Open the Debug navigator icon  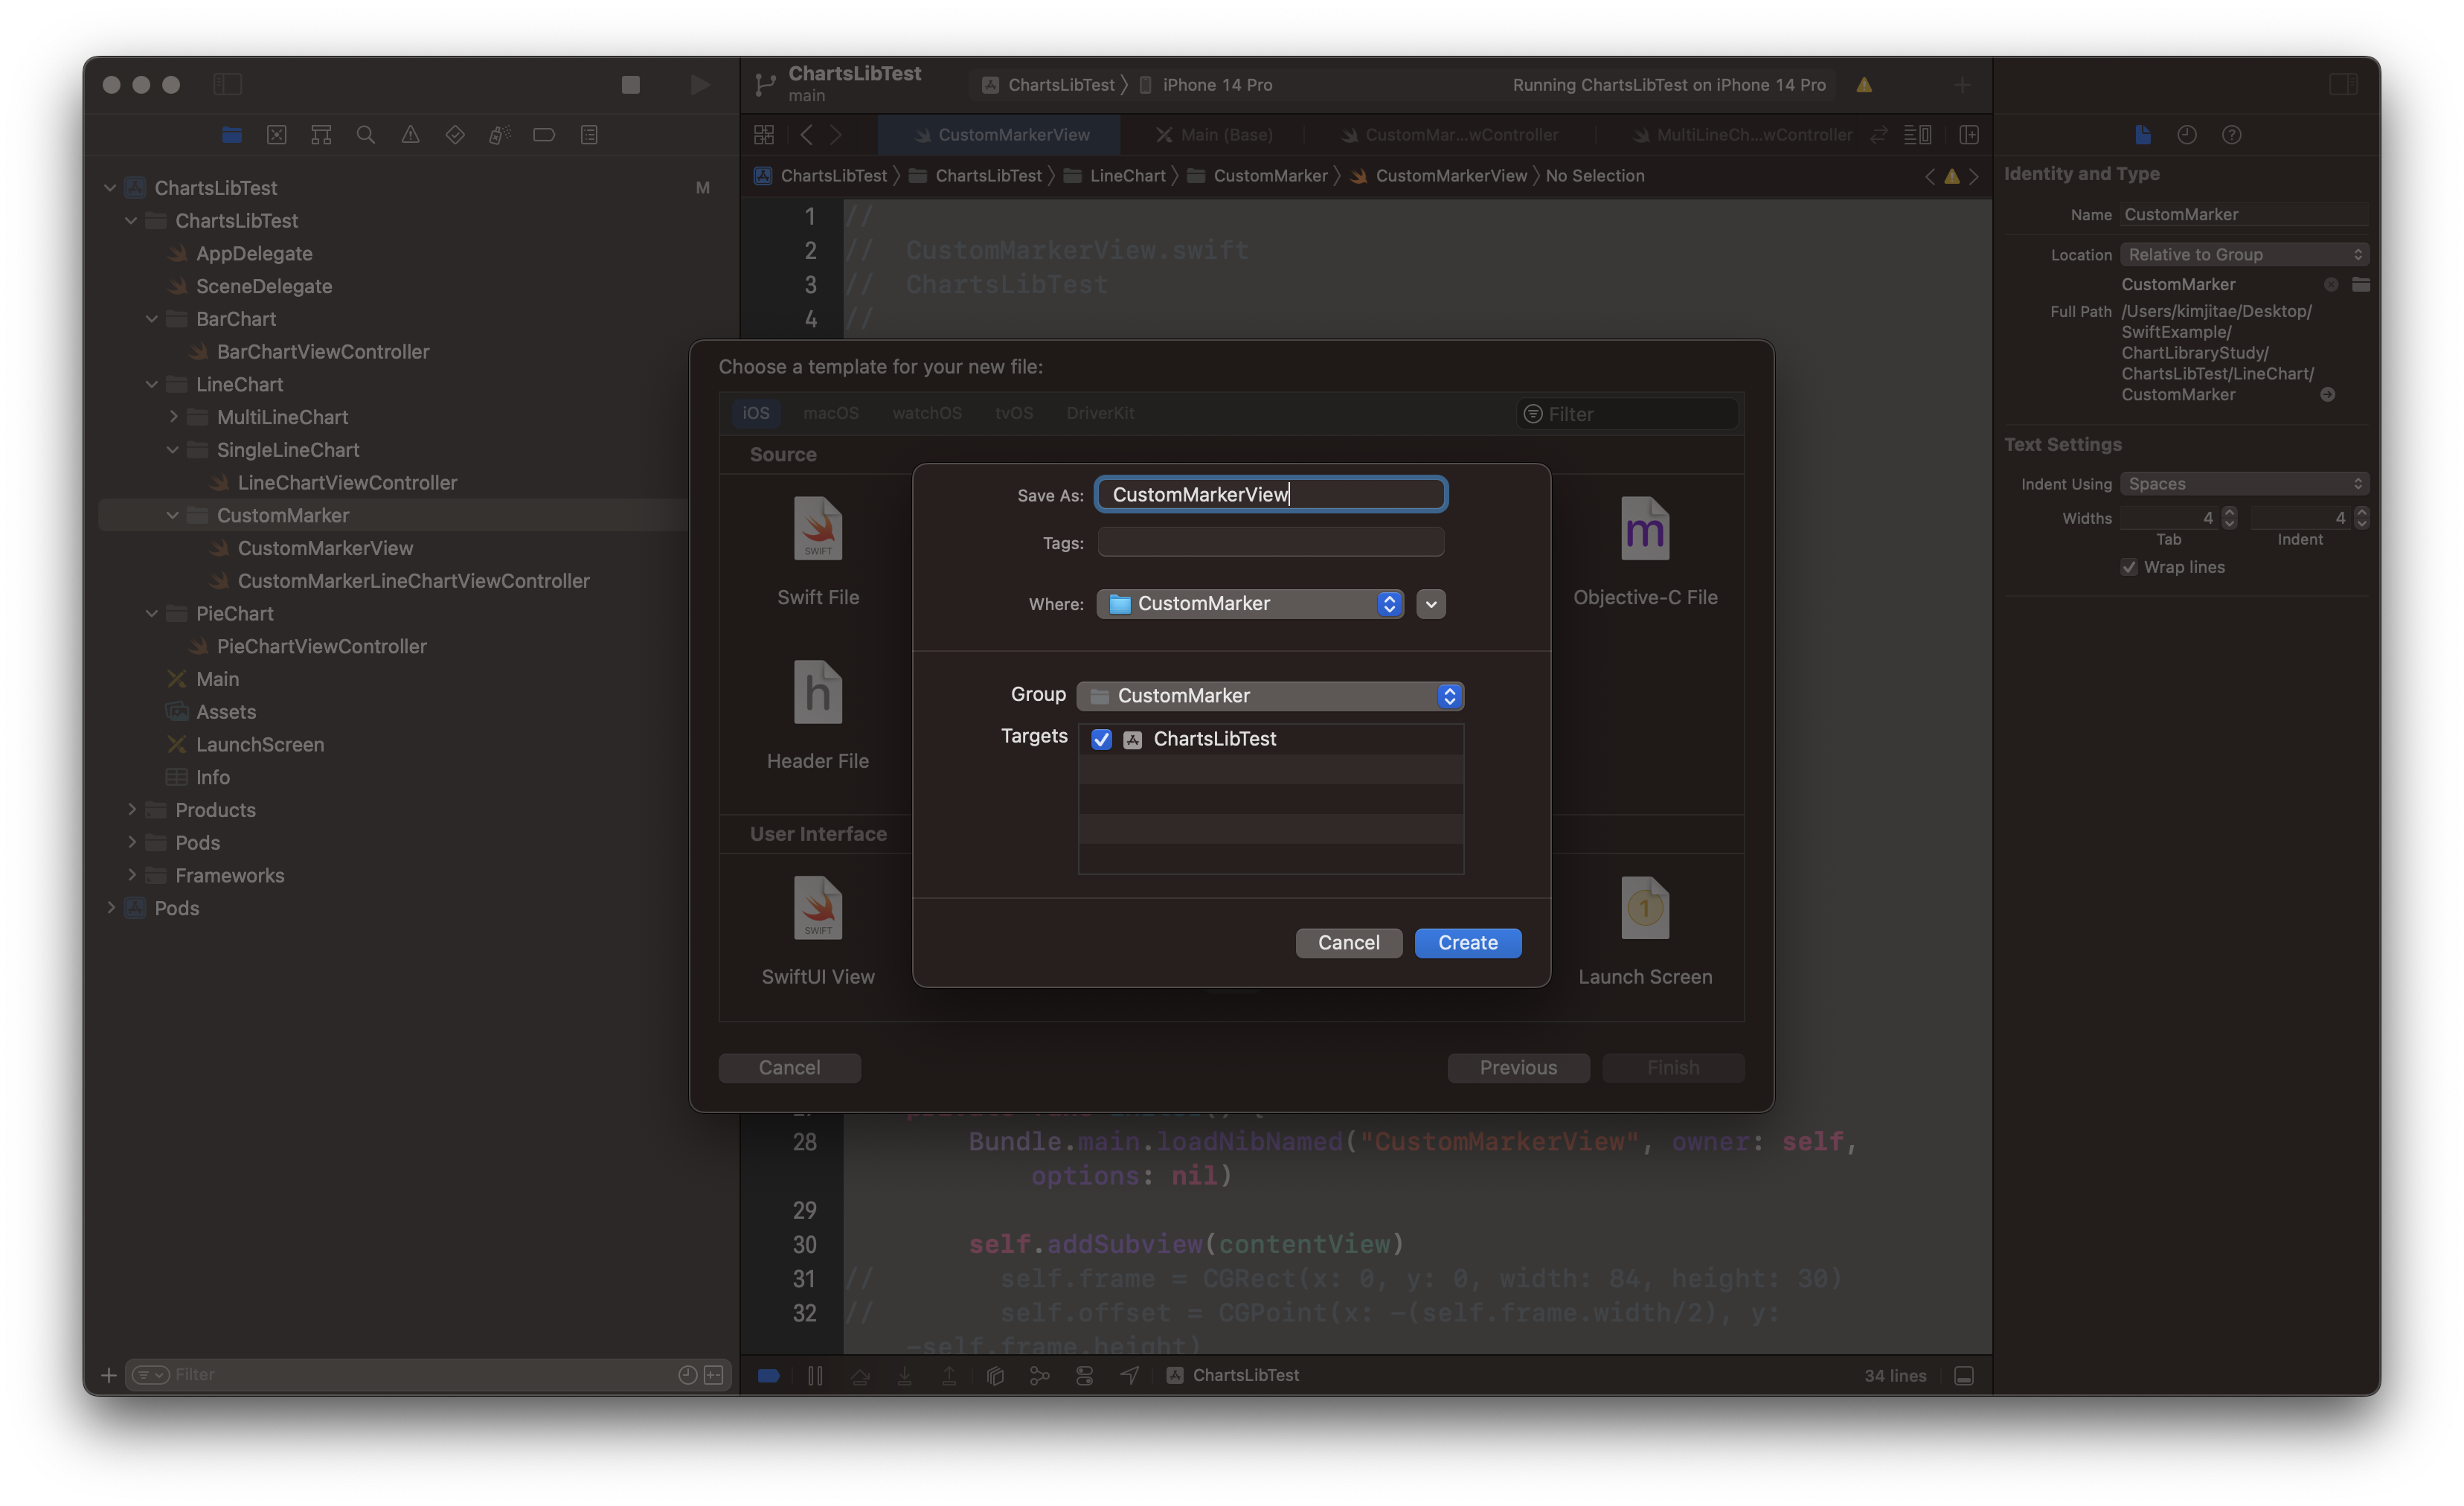click(500, 135)
